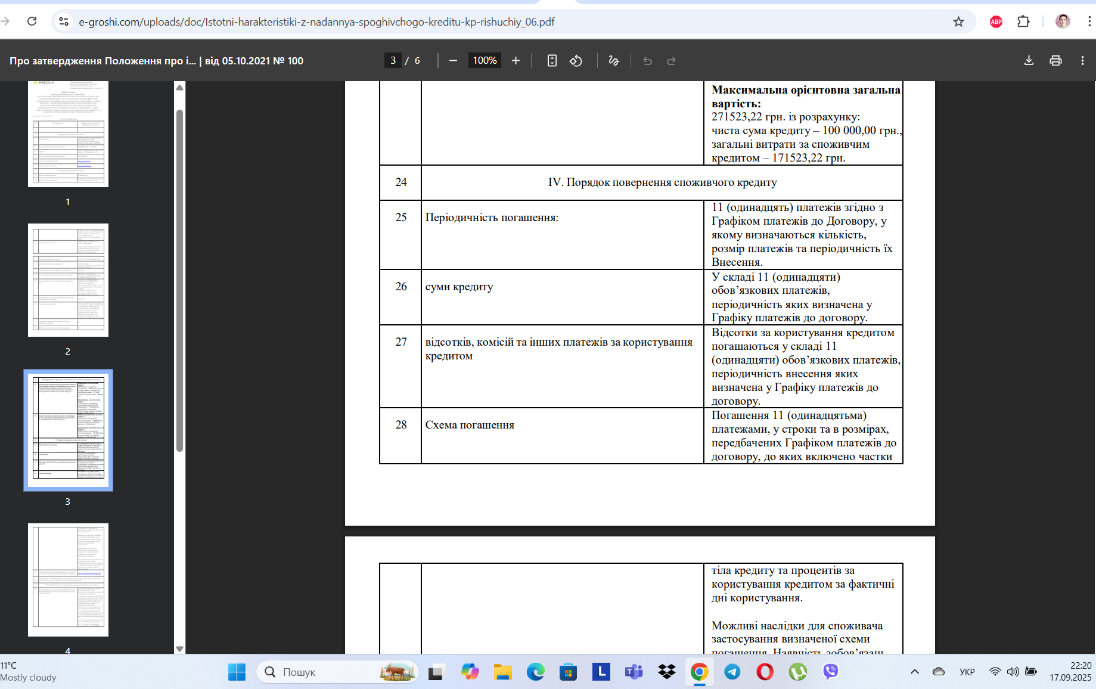
Task: Rotate the PDF counterclockwise
Action: coord(576,61)
